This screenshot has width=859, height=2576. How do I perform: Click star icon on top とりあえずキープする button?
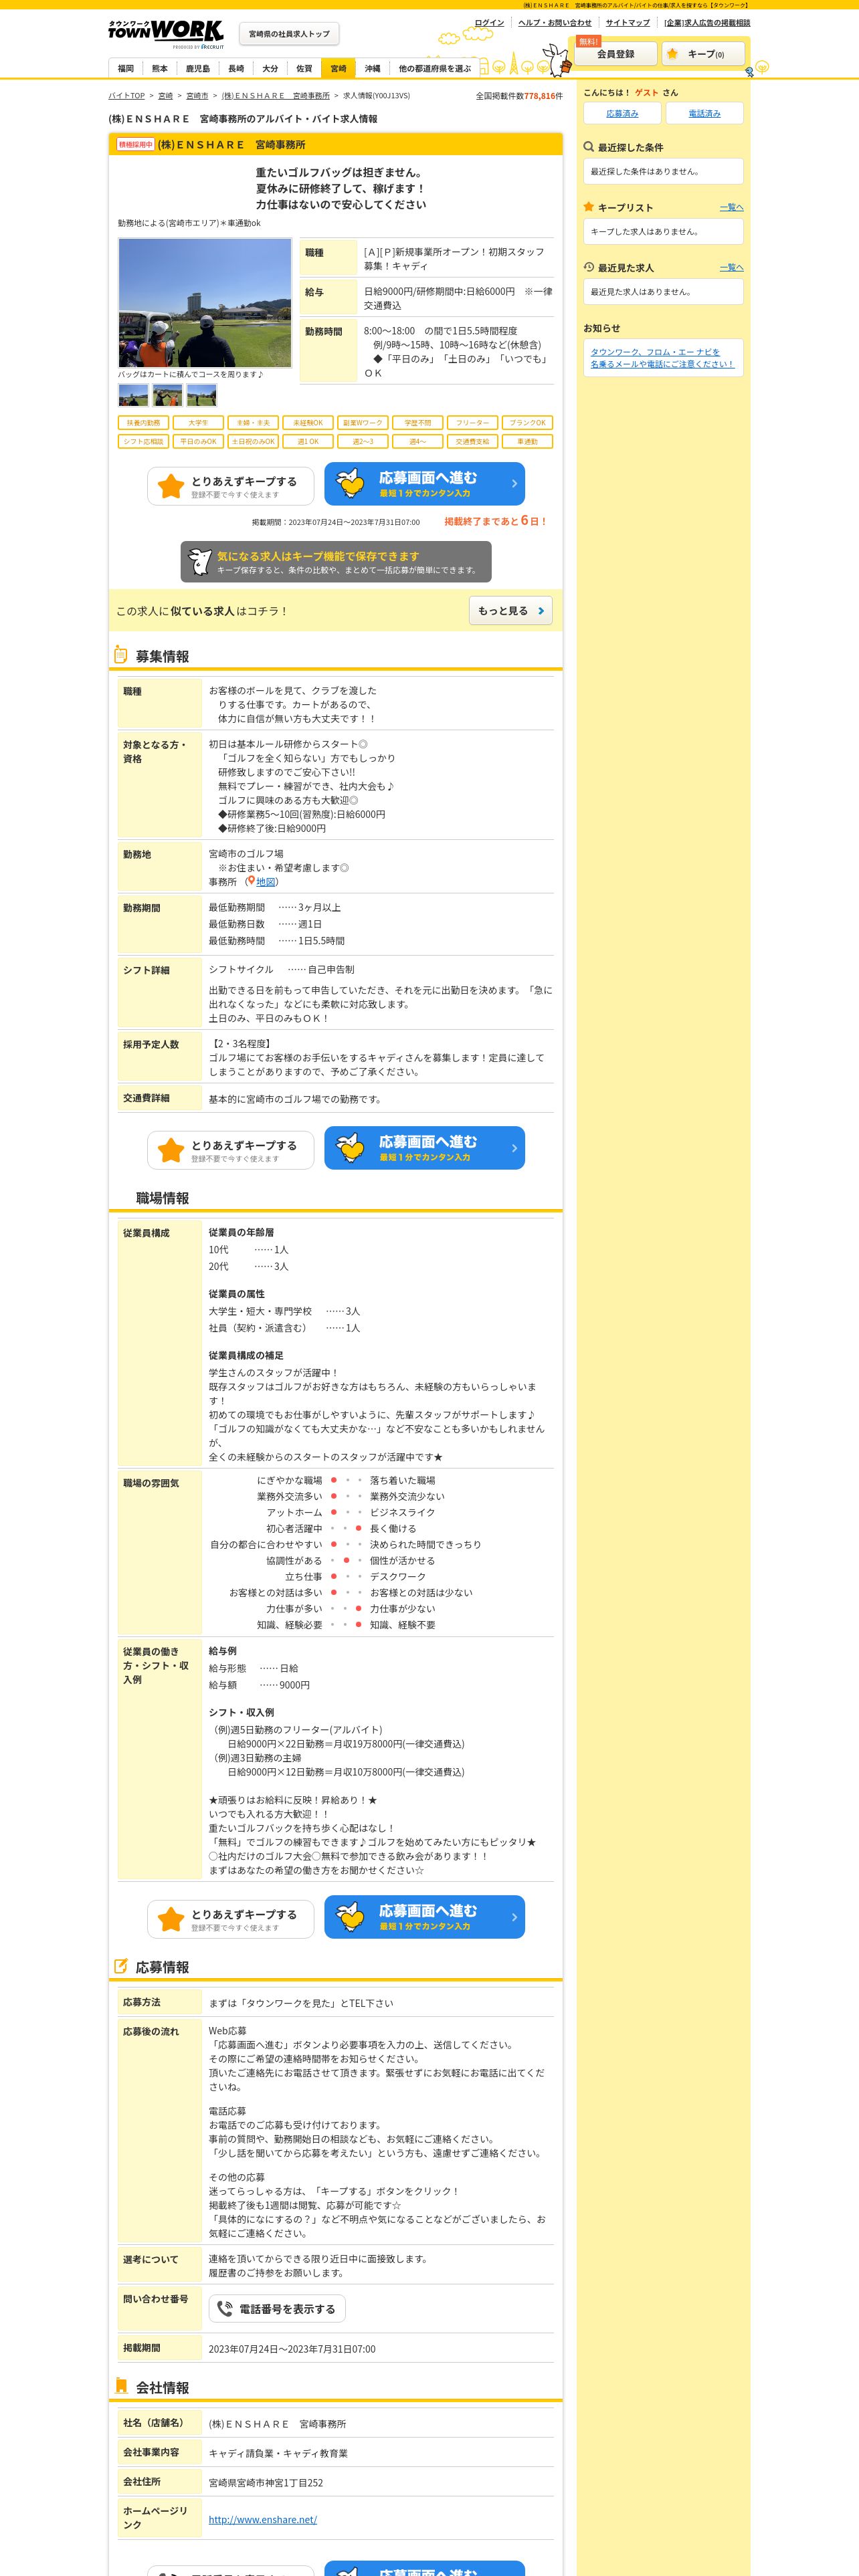tap(171, 486)
